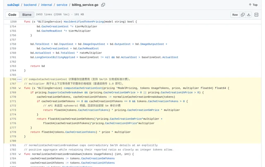Click TotalCost on line 1758
The width and height of the screenshot is (265, 167).
[42, 44]
